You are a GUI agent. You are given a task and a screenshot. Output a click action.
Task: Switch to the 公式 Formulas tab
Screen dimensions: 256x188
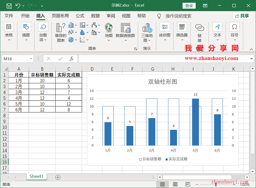pos(80,16)
